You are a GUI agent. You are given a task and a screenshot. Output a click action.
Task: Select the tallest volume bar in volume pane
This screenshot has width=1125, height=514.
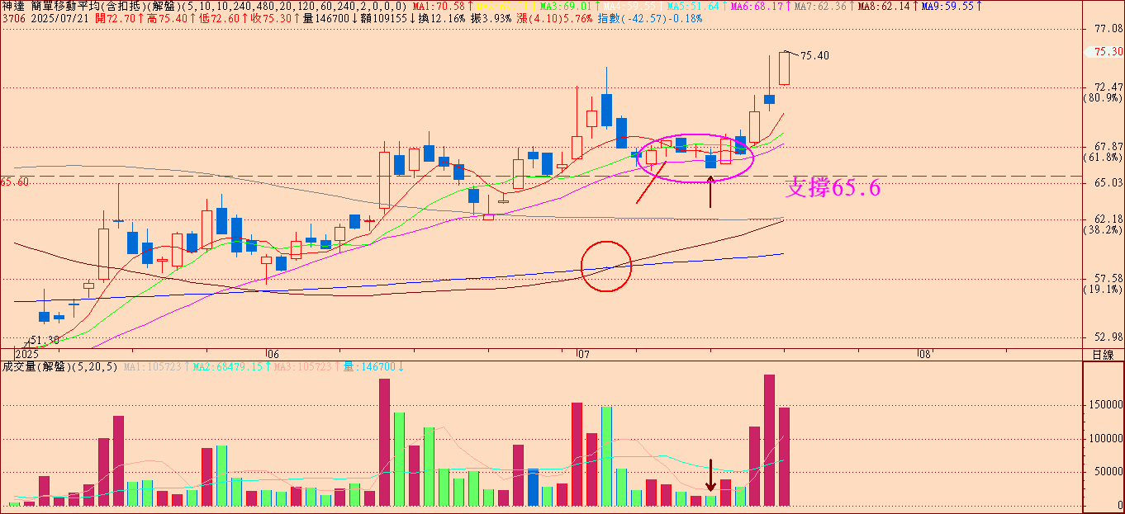coord(769,441)
